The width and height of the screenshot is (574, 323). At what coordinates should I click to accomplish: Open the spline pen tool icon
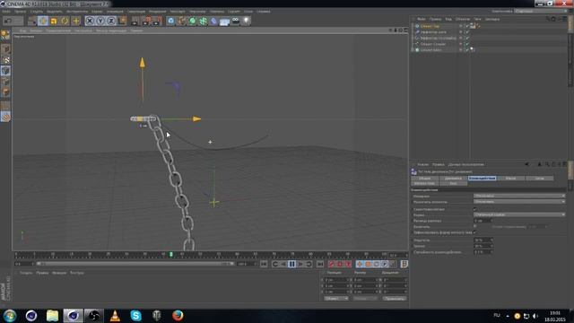tap(181, 21)
